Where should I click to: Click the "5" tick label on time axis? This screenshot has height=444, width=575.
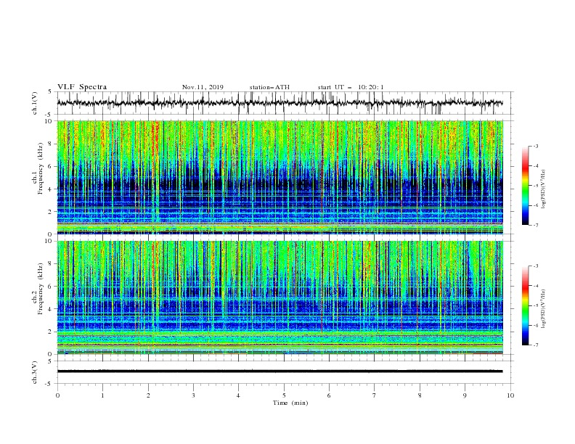click(x=284, y=395)
